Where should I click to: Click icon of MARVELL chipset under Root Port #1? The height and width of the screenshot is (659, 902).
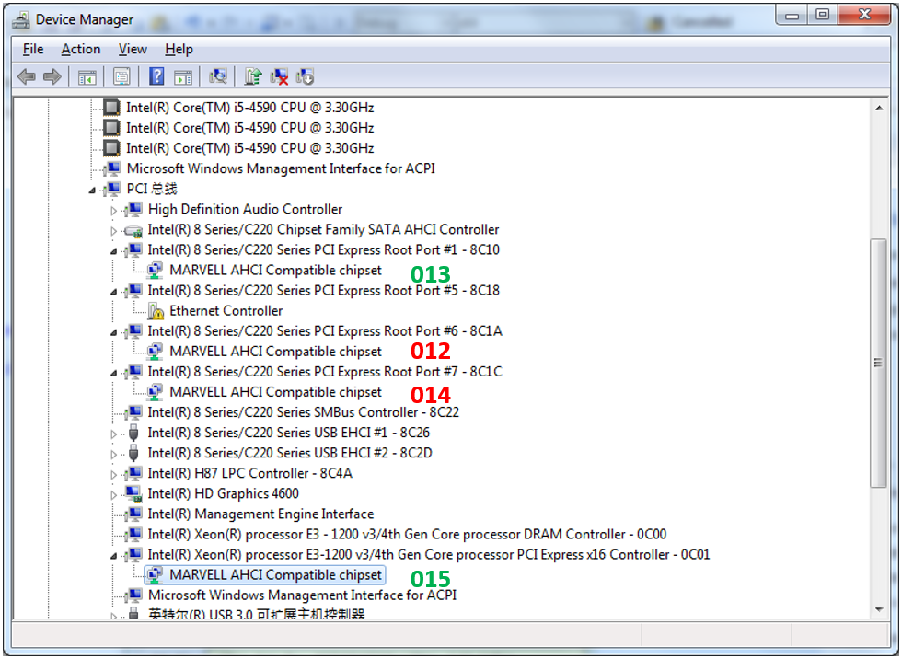[155, 271]
